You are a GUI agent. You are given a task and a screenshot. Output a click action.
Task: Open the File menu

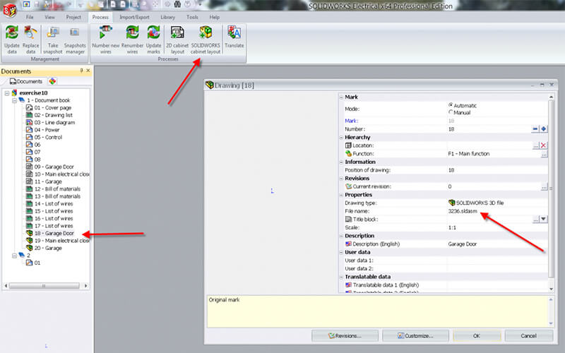coord(30,17)
